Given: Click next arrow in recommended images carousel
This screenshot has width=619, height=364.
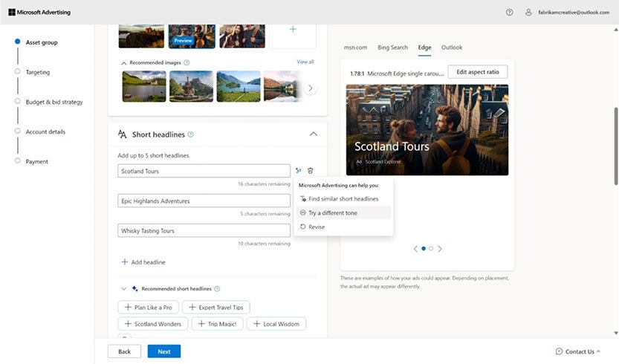Looking at the screenshot, I should click(x=311, y=88).
